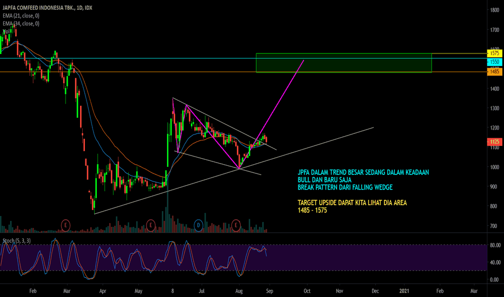
Task: Click the May label on the time axis
Action: pos(138,291)
